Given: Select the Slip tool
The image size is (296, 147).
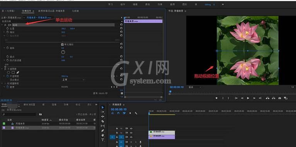Looking at the screenshot, I should coord(102,126).
